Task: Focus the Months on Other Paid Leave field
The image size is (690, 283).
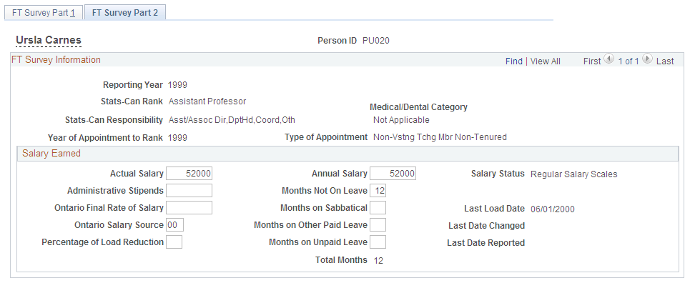Action: (x=378, y=225)
